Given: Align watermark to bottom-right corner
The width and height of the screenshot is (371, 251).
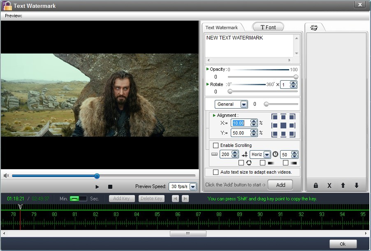Looking at the screenshot, I should [292, 134].
